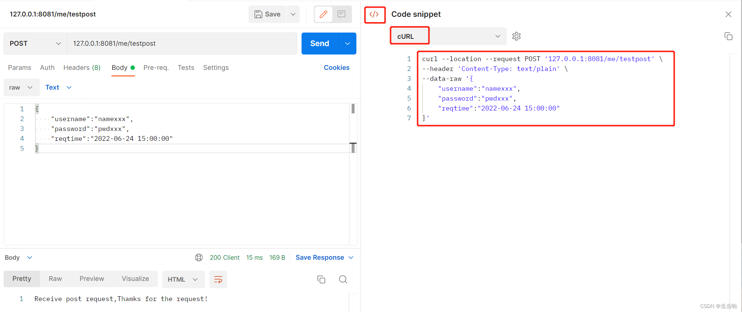742x312 pixels.
Task: Open the code snippet panel icon
Action: pyautogui.click(x=374, y=14)
